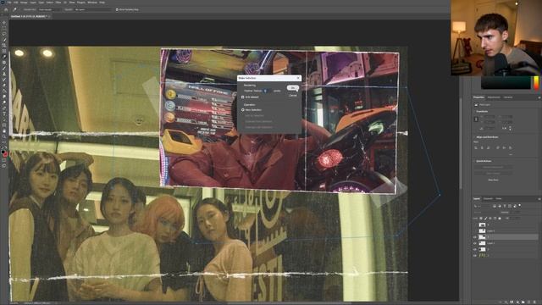542x305 pixels.
Task: Open the Layers panel menu
Action: pyautogui.click(x=539, y=199)
